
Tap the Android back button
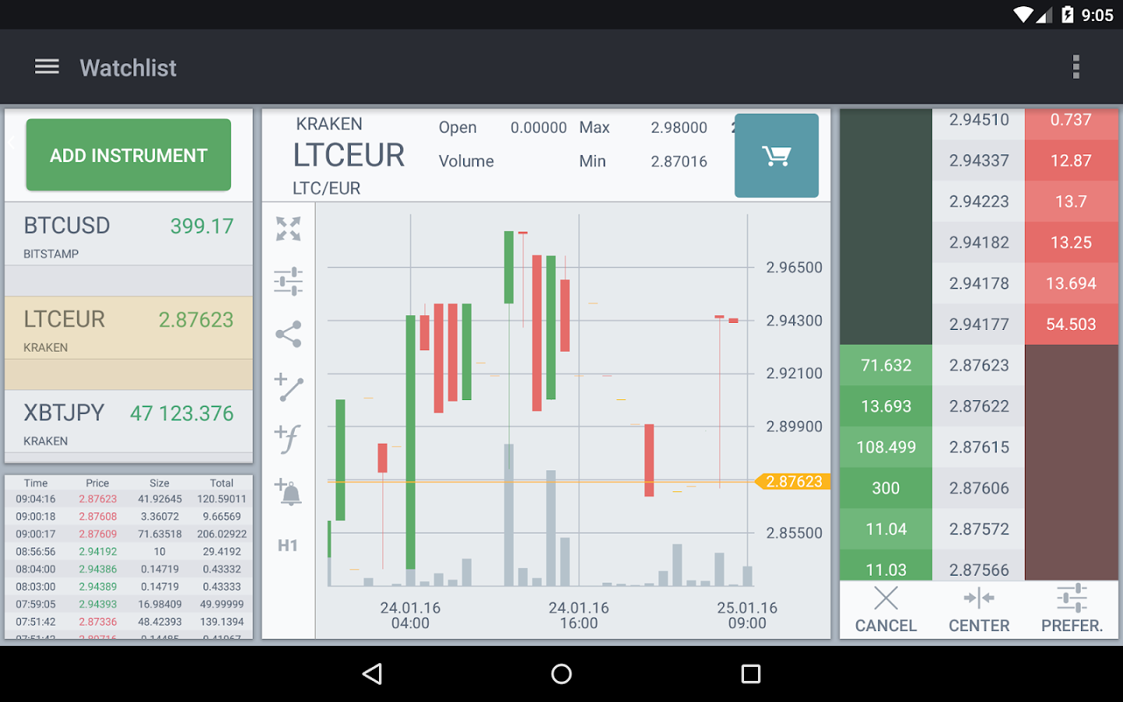point(373,674)
